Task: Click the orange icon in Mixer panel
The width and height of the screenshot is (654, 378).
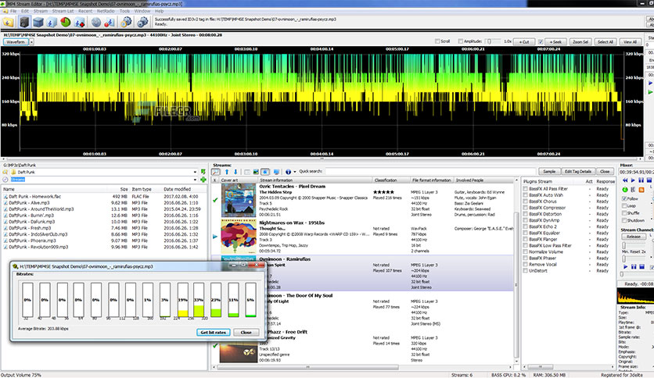Action: (641, 190)
